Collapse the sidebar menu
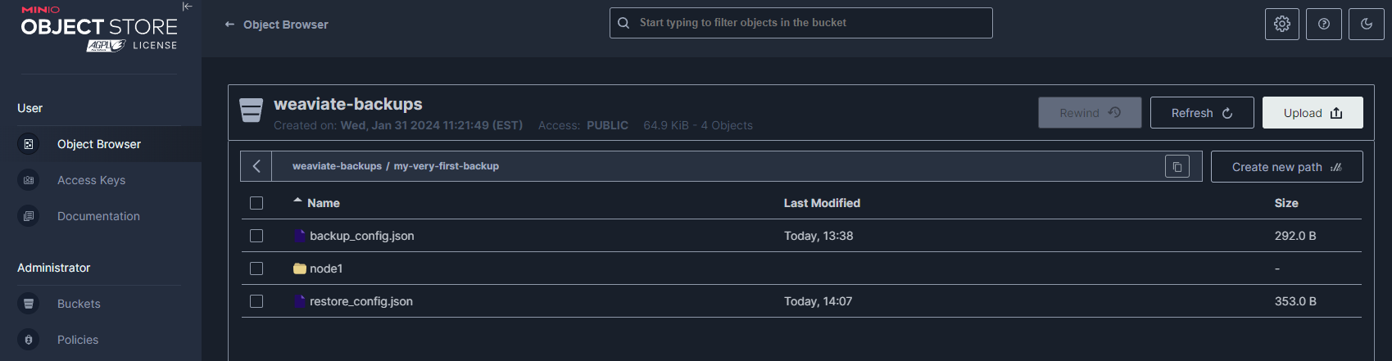1392x361 pixels. click(188, 7)
